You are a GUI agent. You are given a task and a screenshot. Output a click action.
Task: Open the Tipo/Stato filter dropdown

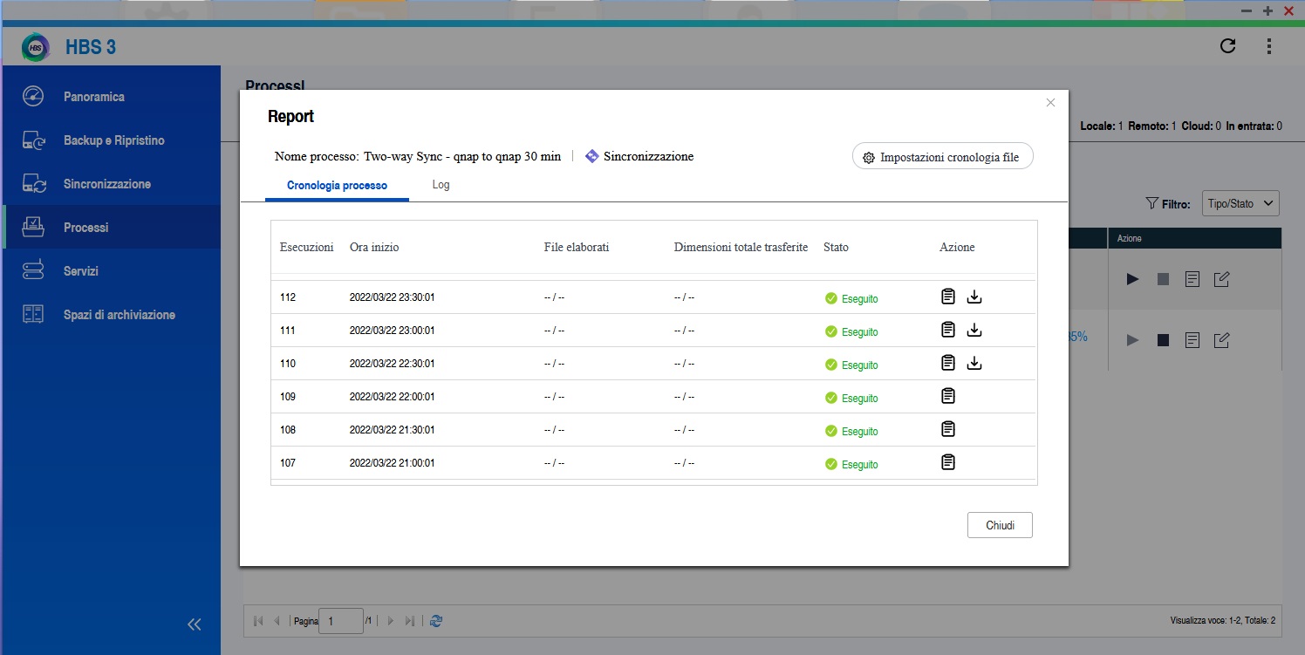click(x=1240, y=203)
